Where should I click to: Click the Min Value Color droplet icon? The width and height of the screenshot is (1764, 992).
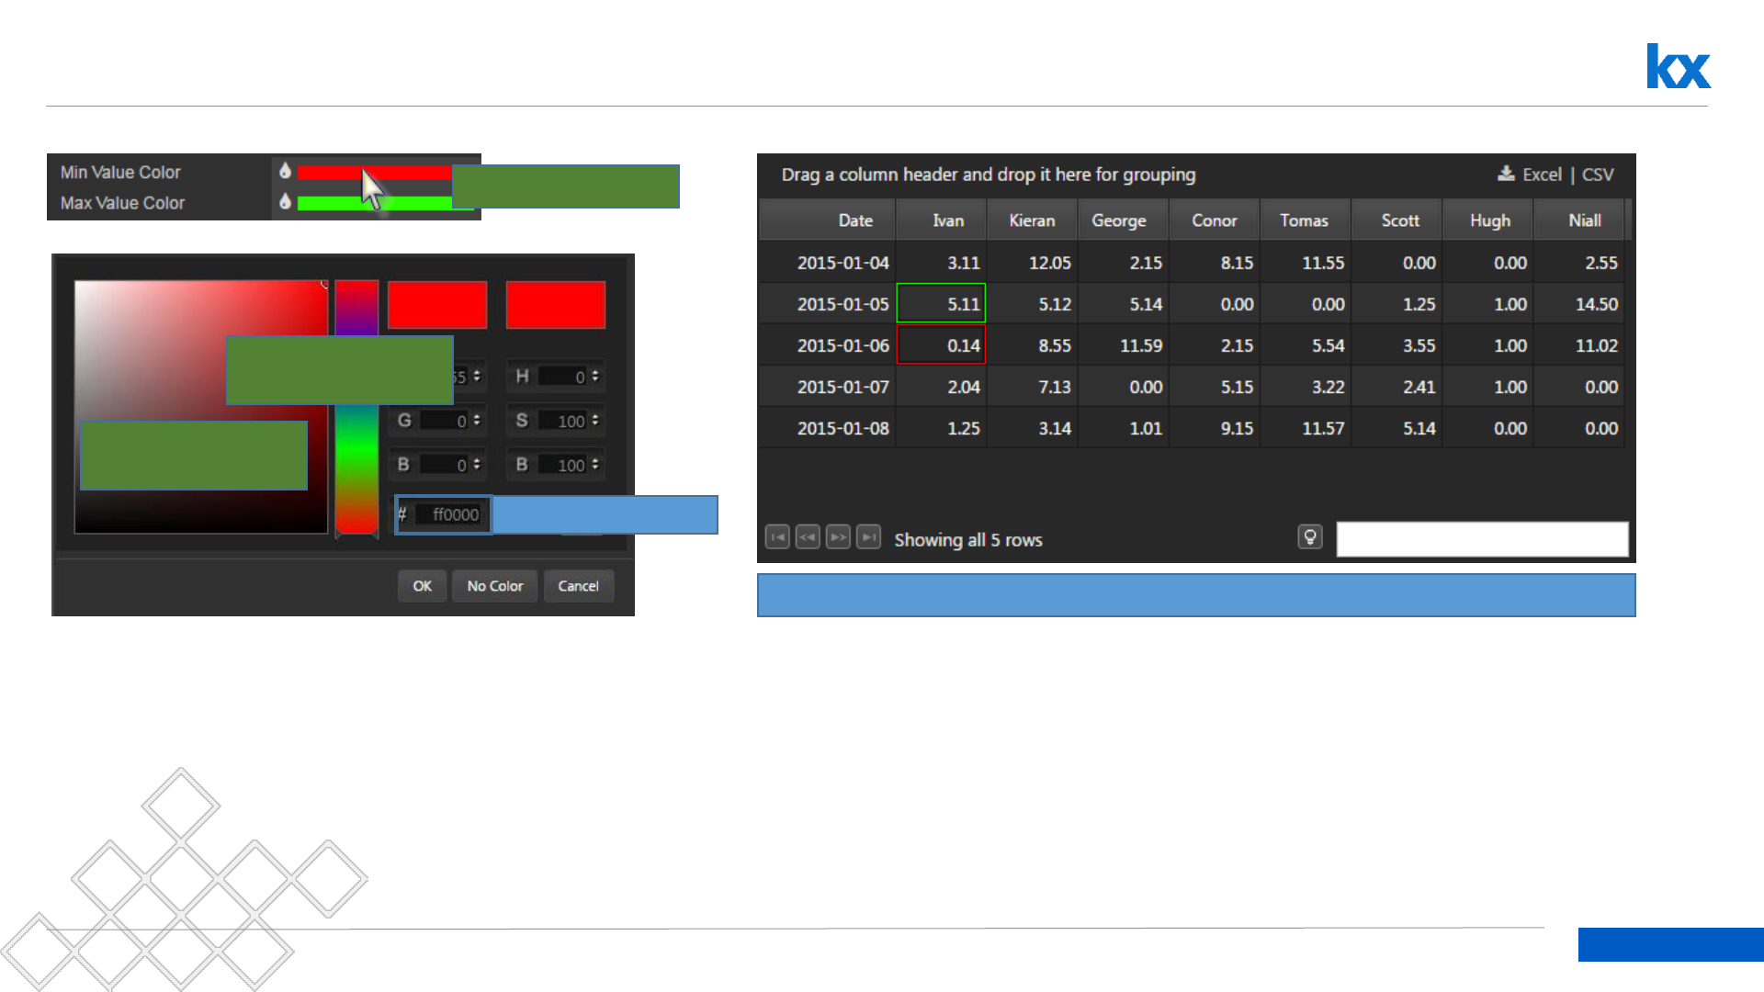click(285, 171)
